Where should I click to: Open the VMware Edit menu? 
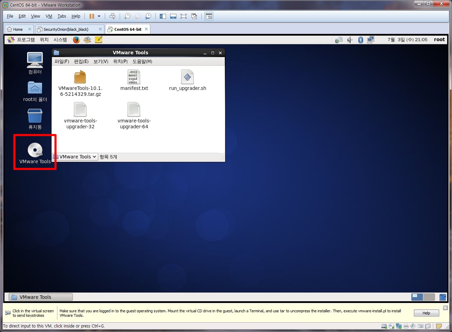(22, 16)
